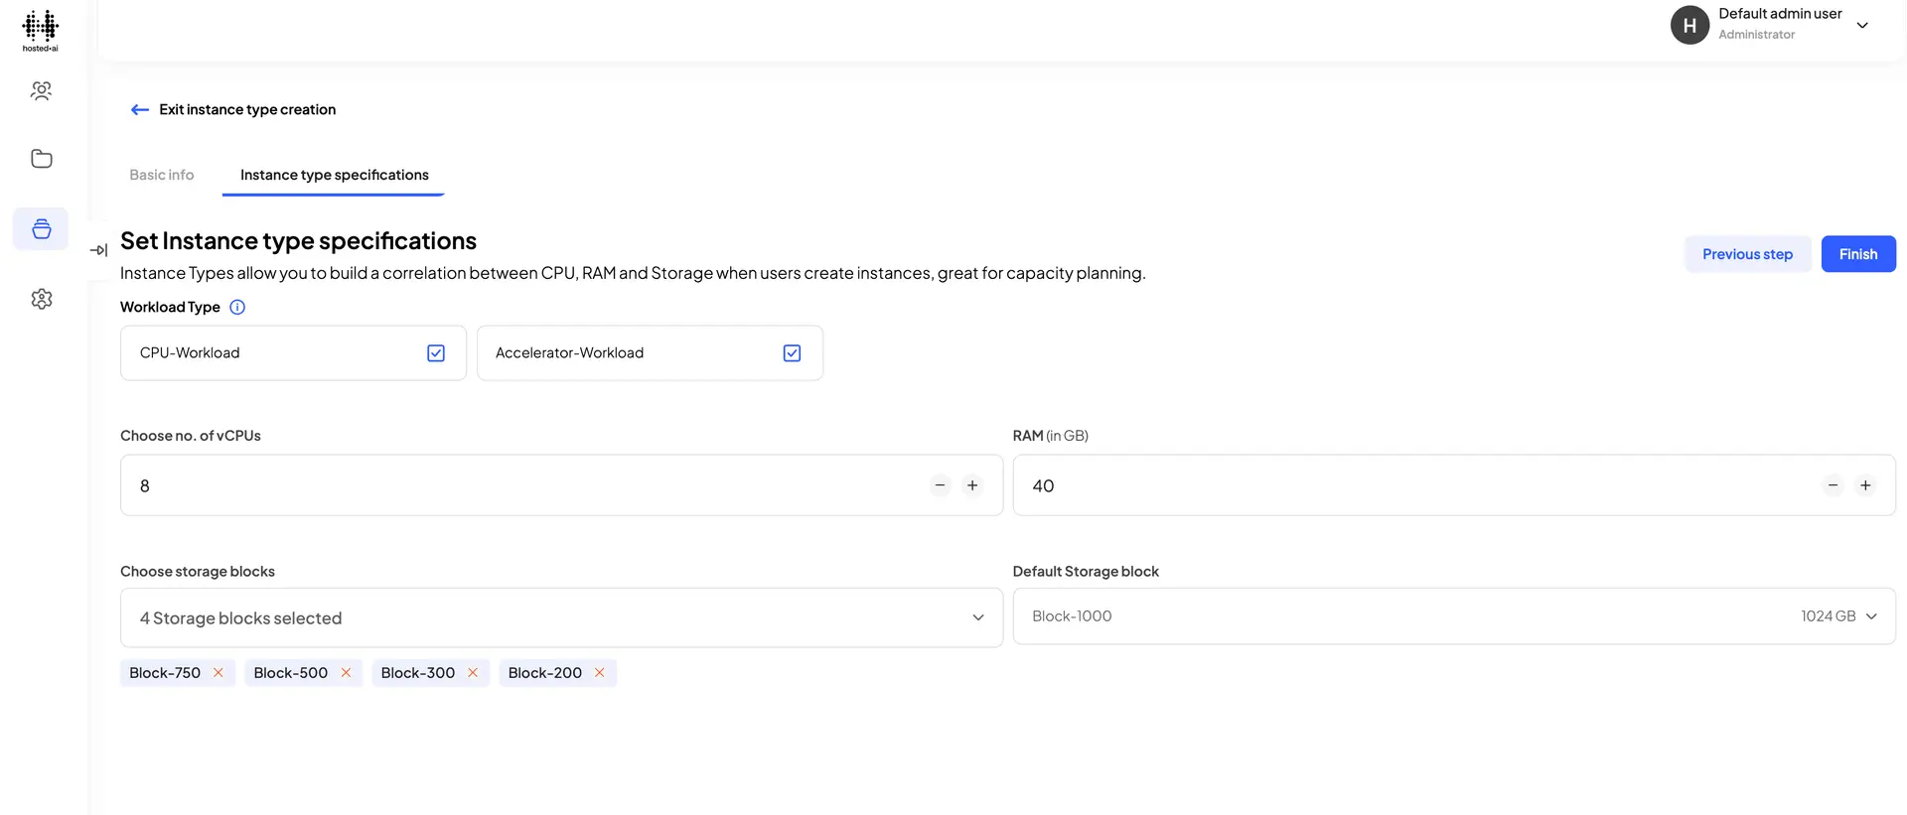Click the Finish button
The width and height of the screenshot is (1907, 815).
point(1858,254)
